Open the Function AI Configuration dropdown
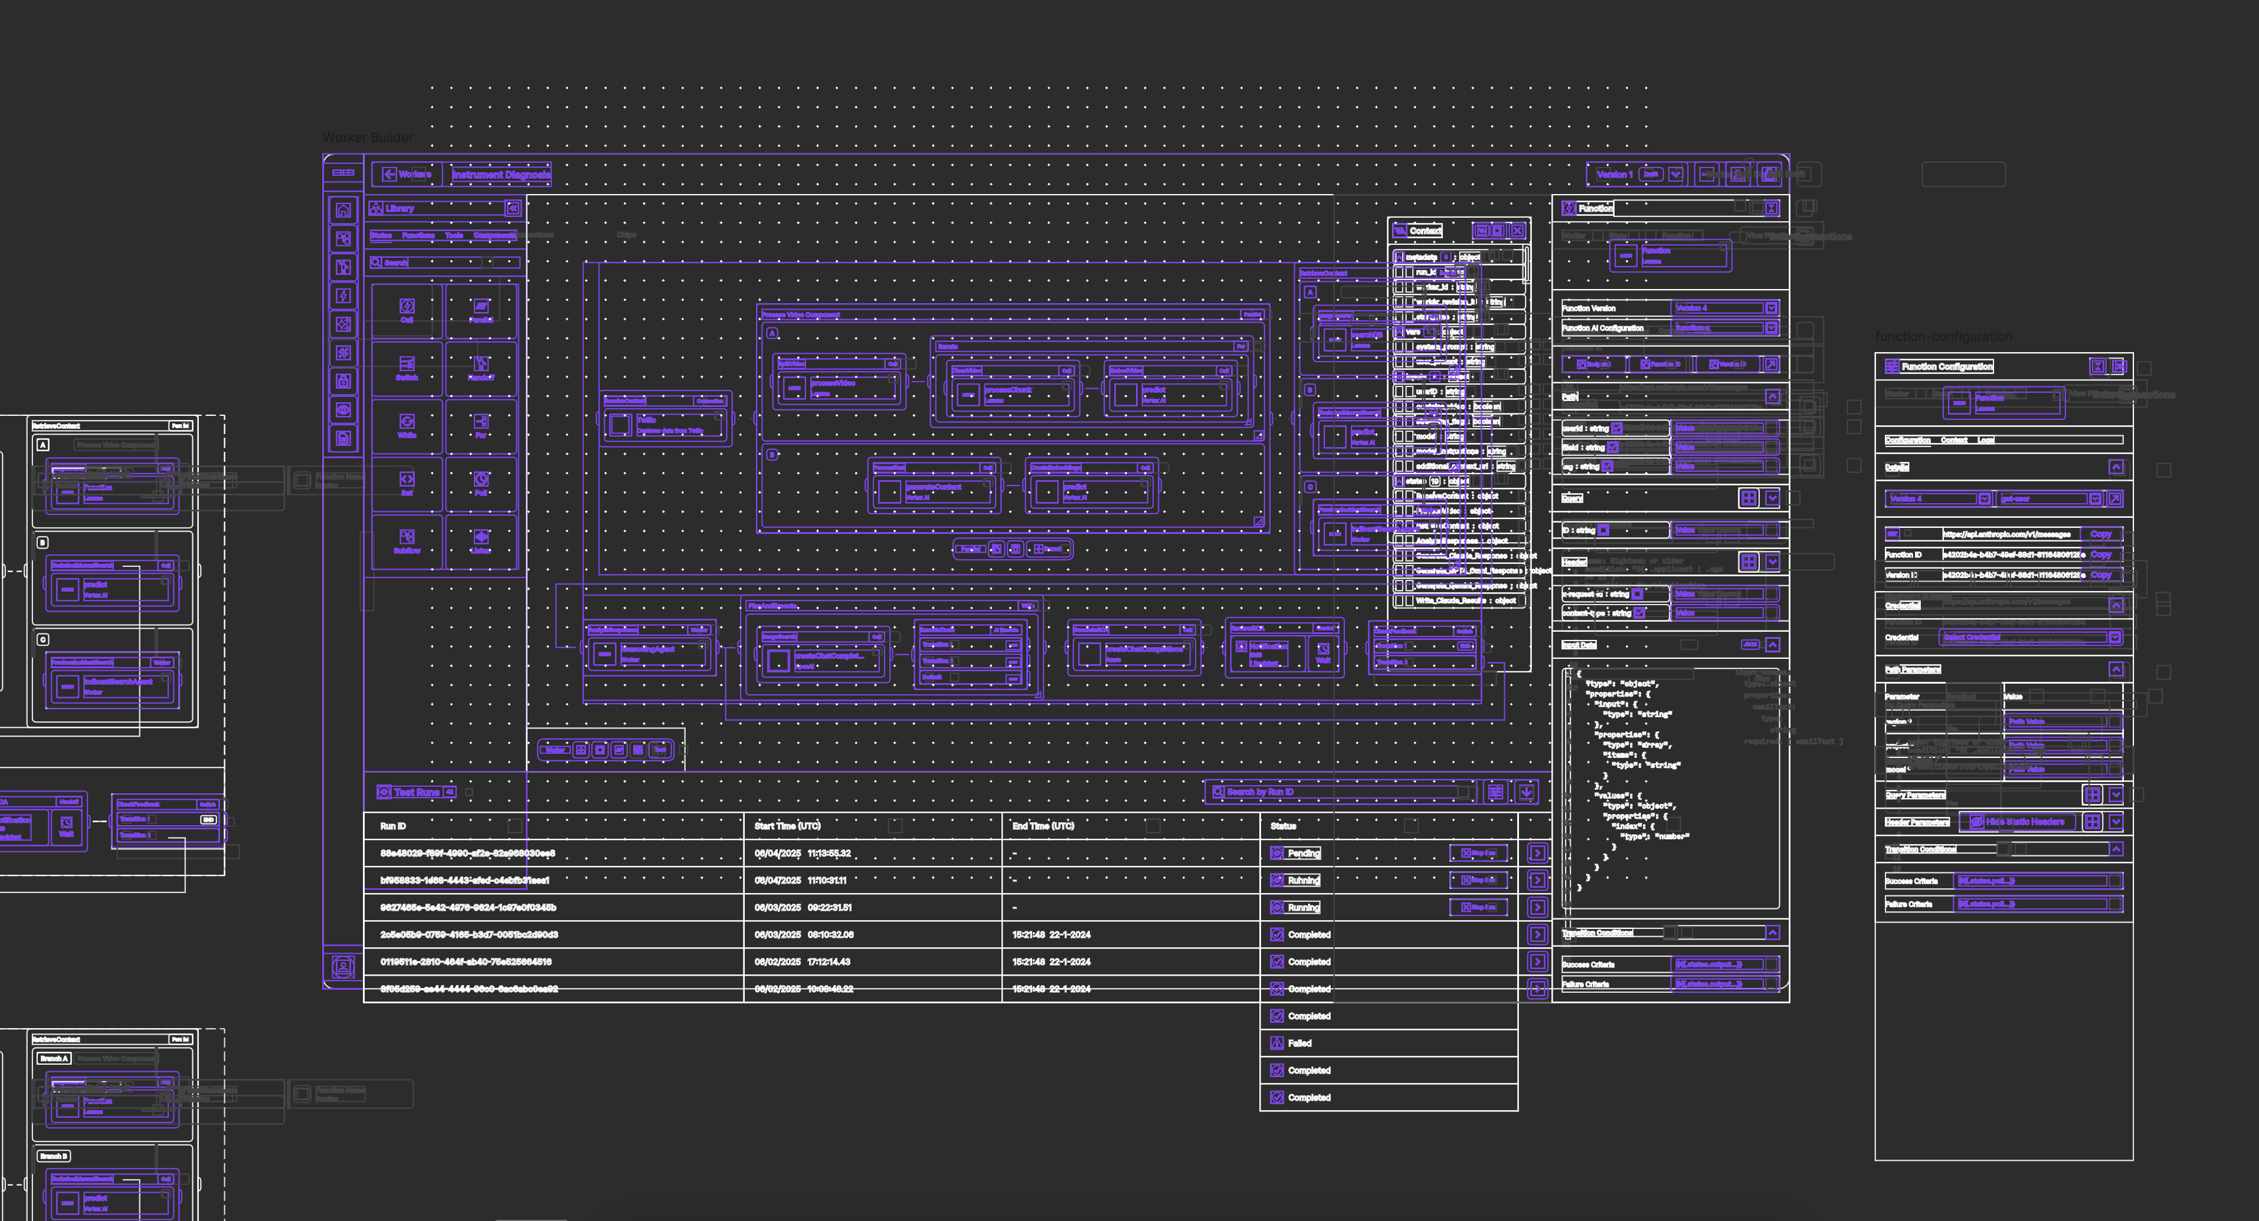Screen dimensions: 2259x1221 tap(1726, 328)
